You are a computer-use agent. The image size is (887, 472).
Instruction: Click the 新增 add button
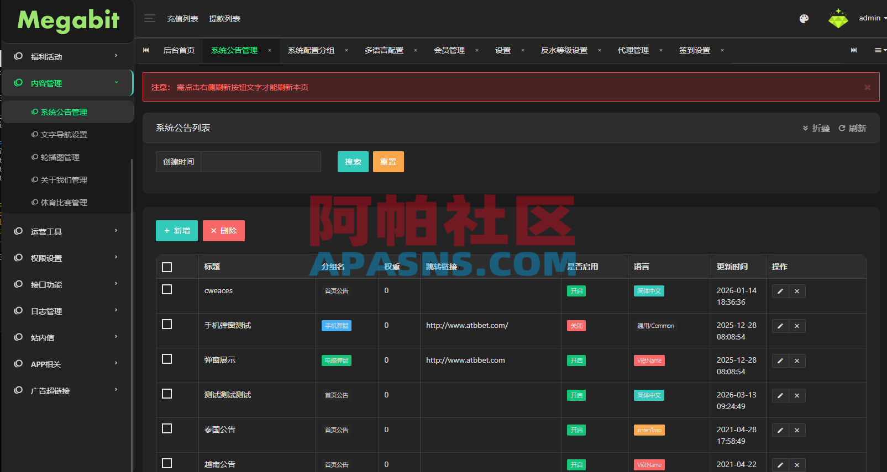[177, 231]
